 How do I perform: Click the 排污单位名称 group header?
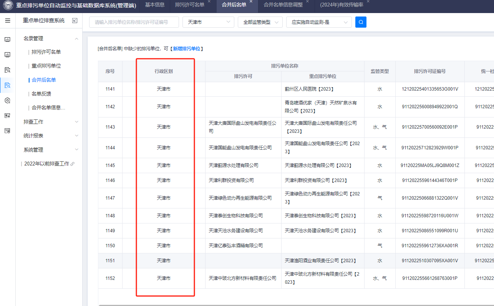pyautogui.click(x=285, y=66)
